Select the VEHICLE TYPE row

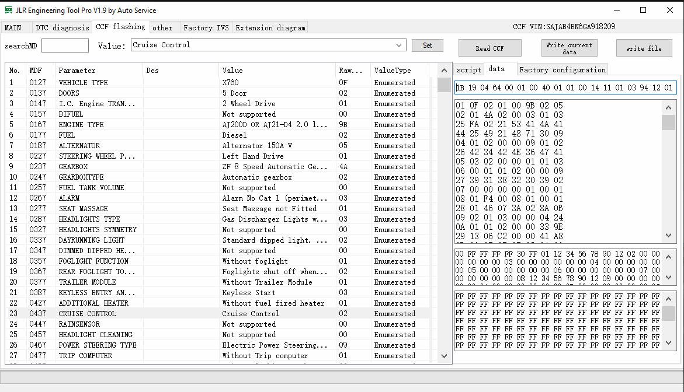pos(218,82)
